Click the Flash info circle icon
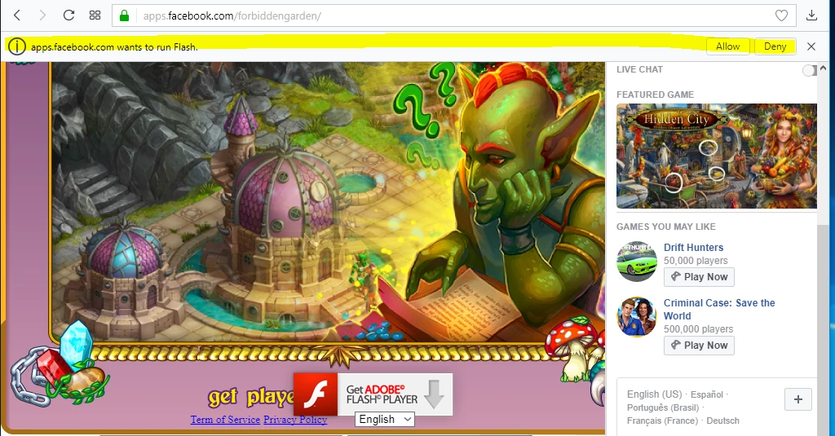Screen dimensions: 835x436 [x=17, y=46]
